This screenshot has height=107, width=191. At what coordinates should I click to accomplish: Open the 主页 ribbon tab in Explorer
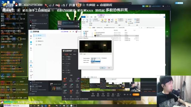87,17
